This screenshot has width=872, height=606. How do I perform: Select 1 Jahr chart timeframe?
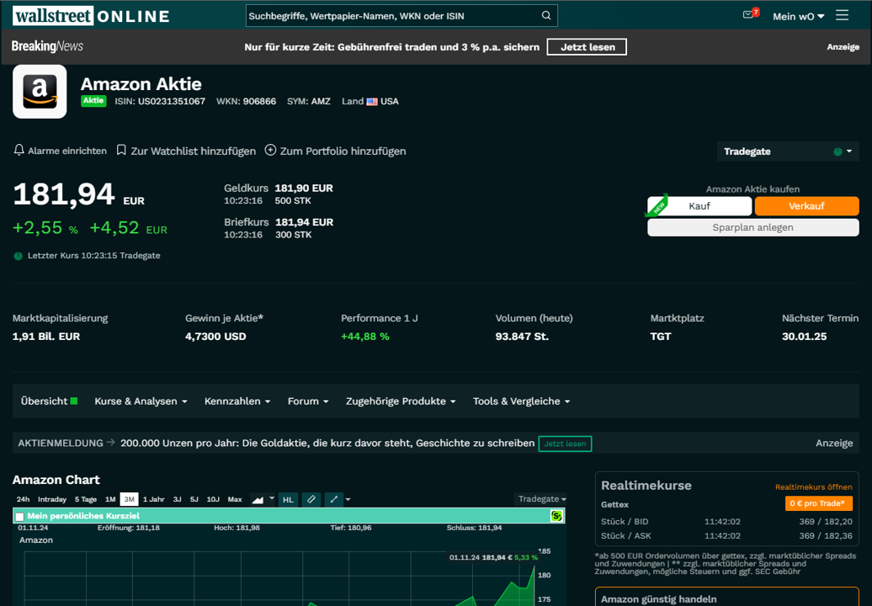[153, 499]
